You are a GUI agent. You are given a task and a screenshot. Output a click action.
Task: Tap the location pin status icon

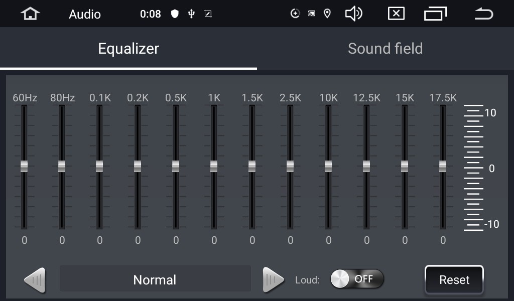pyautogui.click(x=327, y=14)
